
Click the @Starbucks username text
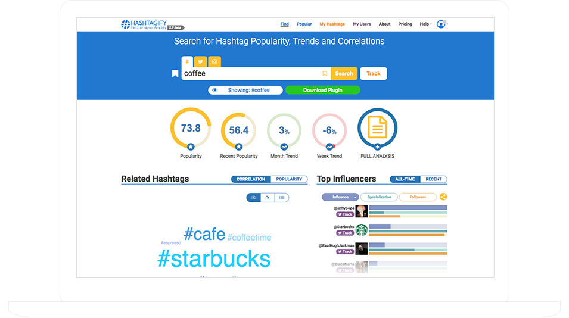[343, 227]
